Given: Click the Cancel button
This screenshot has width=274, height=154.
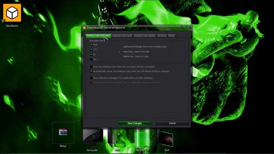Looking at the screenshot, I should (172, 123).
